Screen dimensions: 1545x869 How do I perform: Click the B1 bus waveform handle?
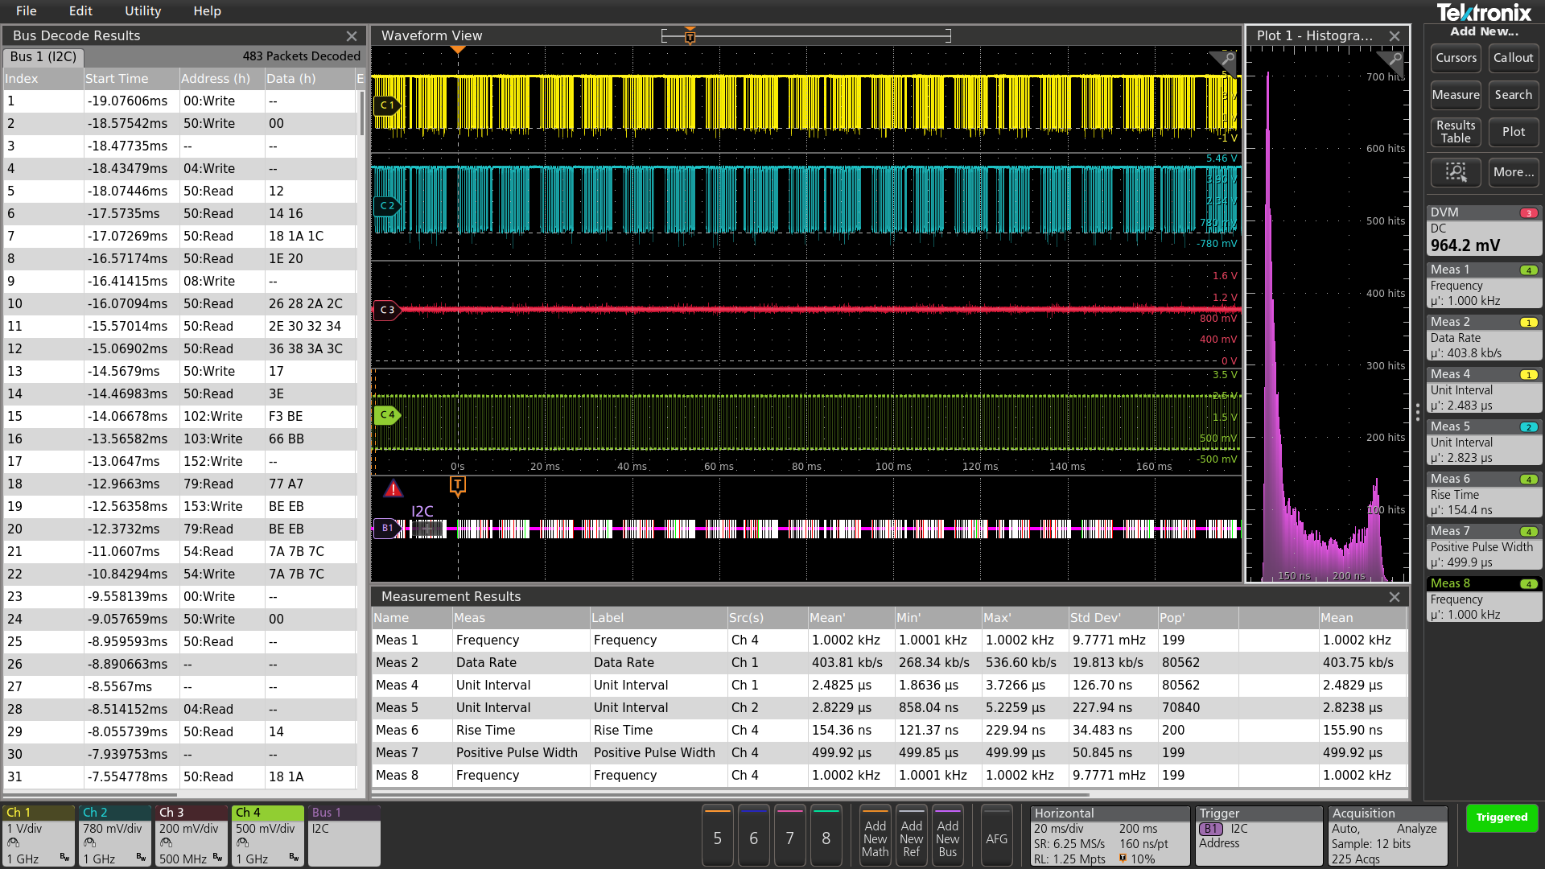click(x=387, y=529)
